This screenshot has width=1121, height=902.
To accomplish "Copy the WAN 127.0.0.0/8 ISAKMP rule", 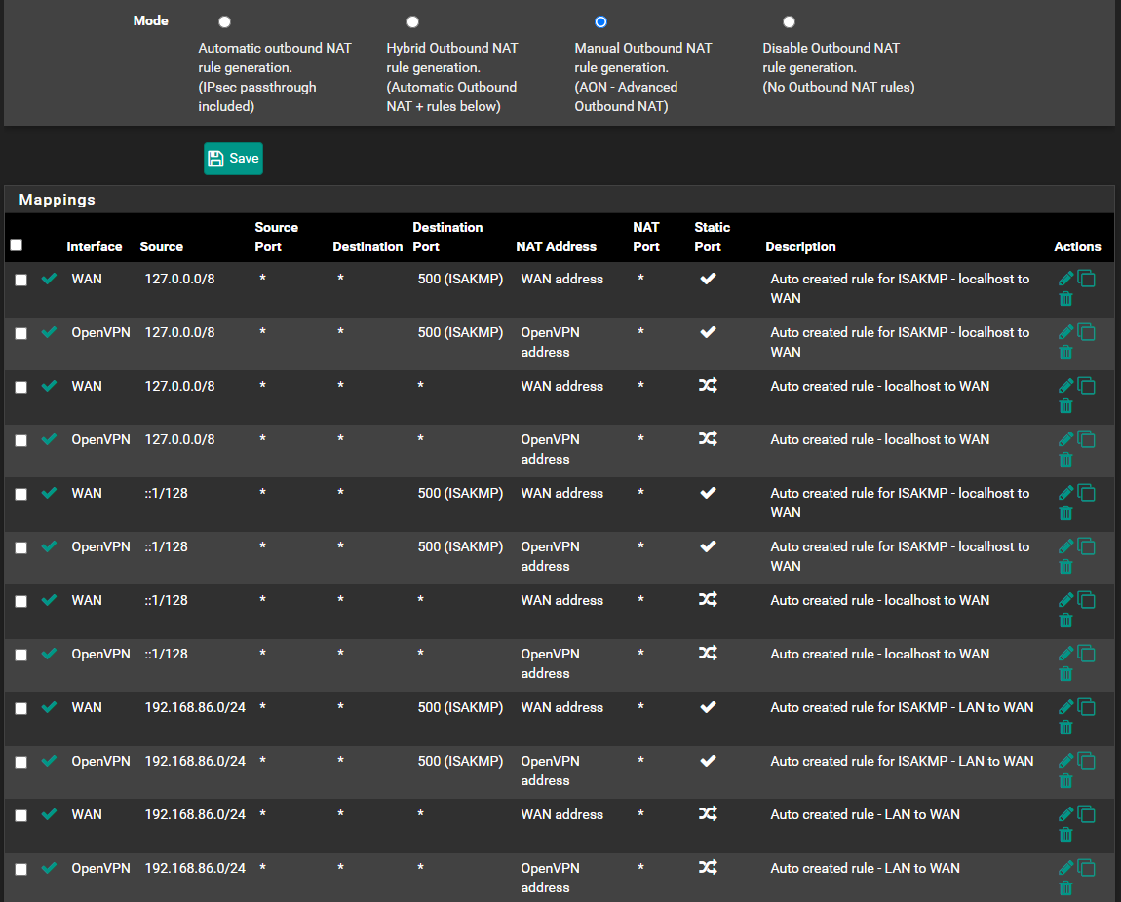I will tap(1087, 279).
